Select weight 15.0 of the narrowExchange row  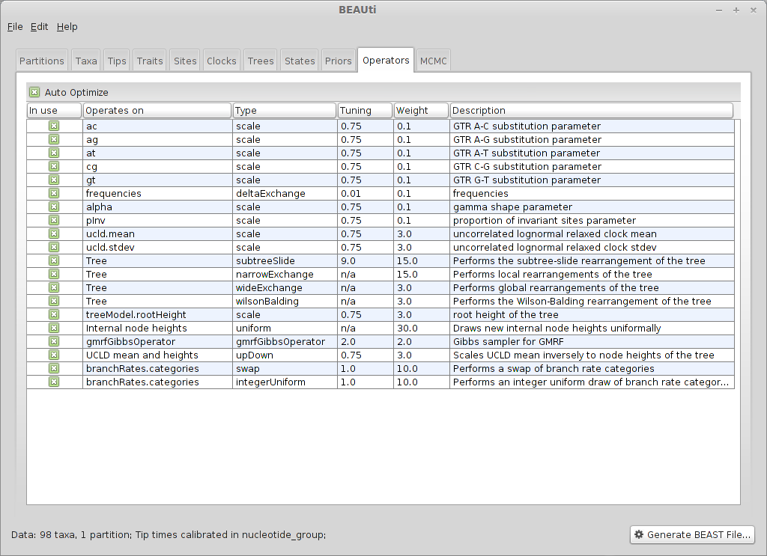[421, 274]
